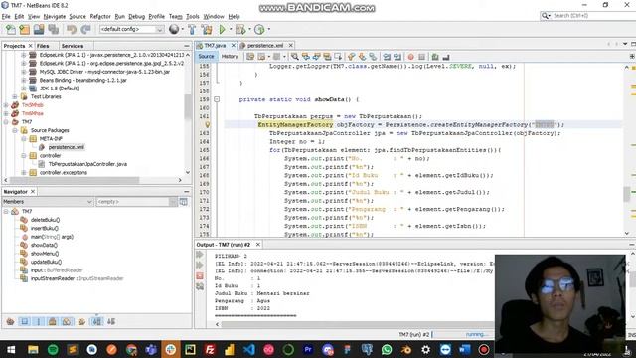Toggle Show Fields filter in Navigator
Image resolution: width=636 pixels, height=358 pixels.
tap(24, 322)
